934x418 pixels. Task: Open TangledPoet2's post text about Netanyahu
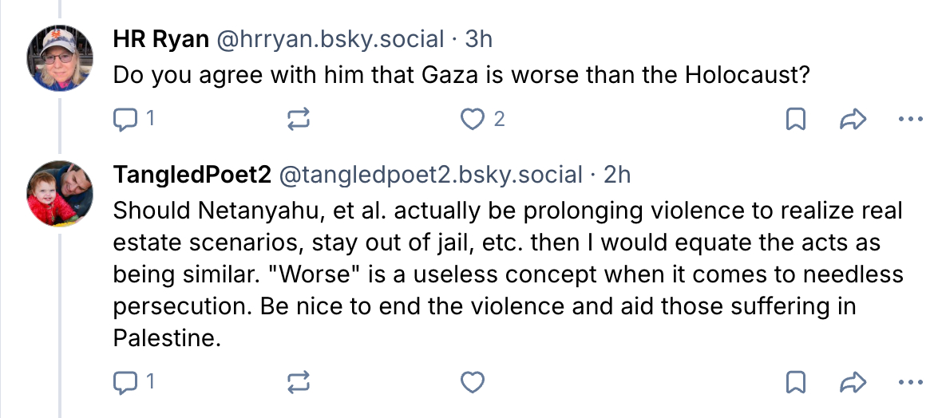[508, 274]
